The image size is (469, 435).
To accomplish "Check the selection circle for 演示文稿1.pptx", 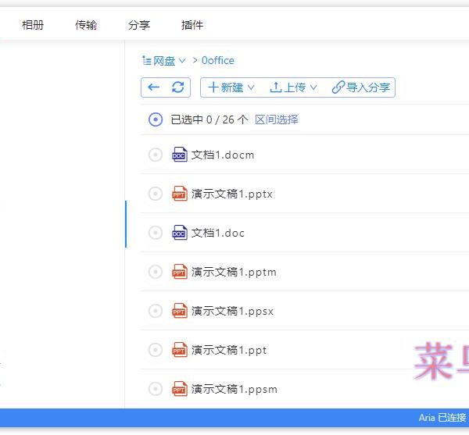I will pyautogui.click(x=156, y=194).
